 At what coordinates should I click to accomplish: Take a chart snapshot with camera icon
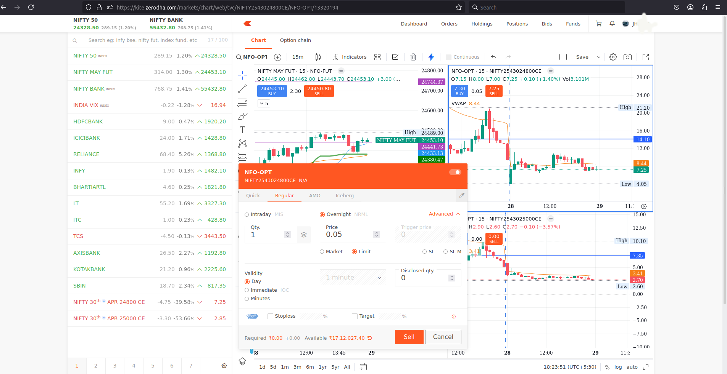(627, 57)
